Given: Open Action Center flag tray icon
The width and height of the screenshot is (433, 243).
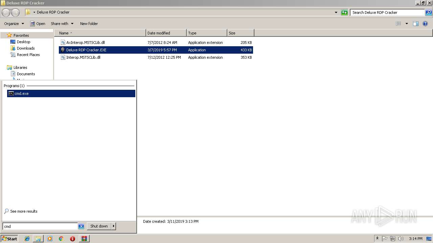Looking at the screenshot, I should [385, 239].
